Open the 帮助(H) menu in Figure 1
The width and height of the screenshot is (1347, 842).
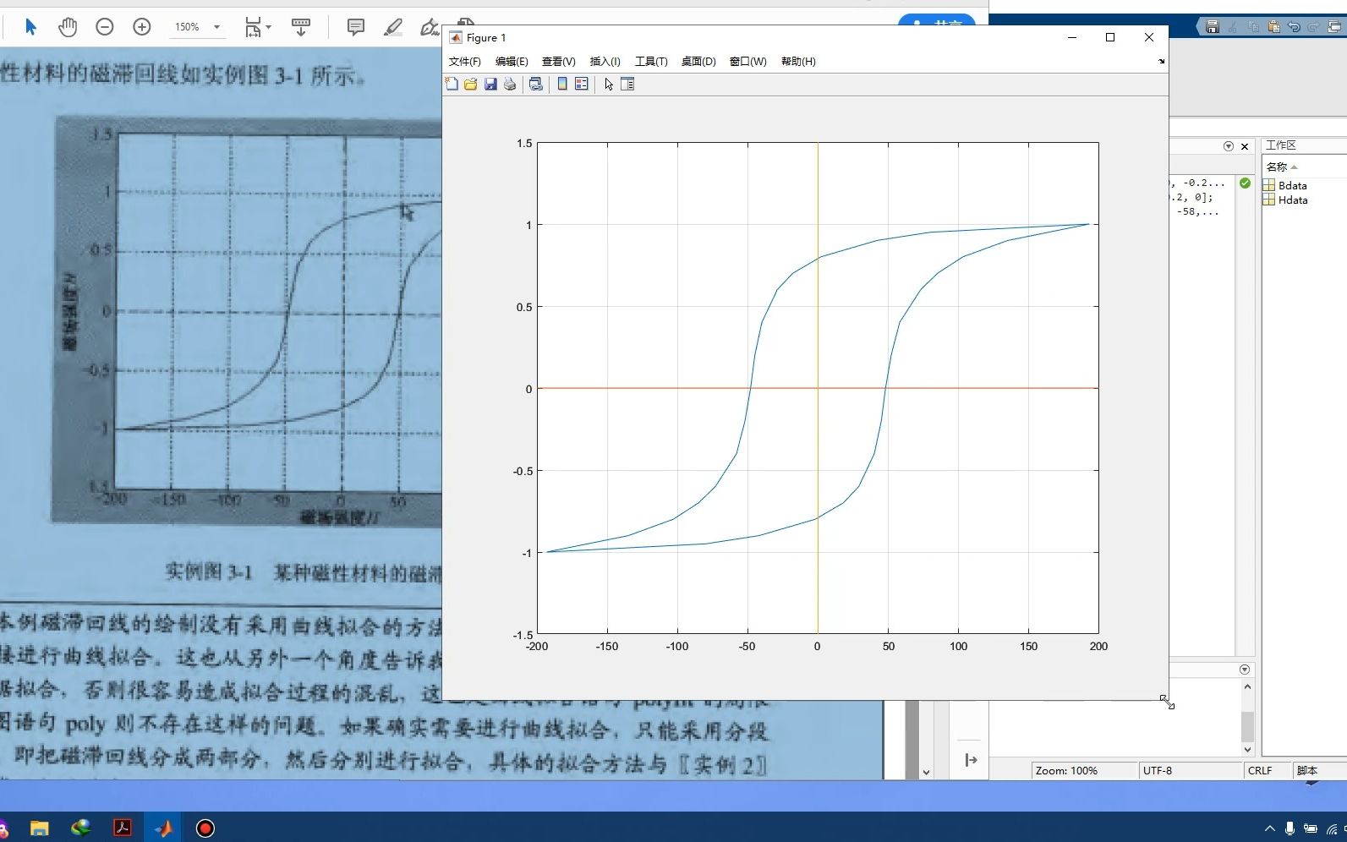click(798, 62)
